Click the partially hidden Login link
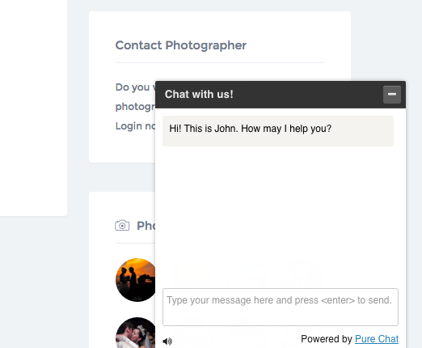 point(135,126)
